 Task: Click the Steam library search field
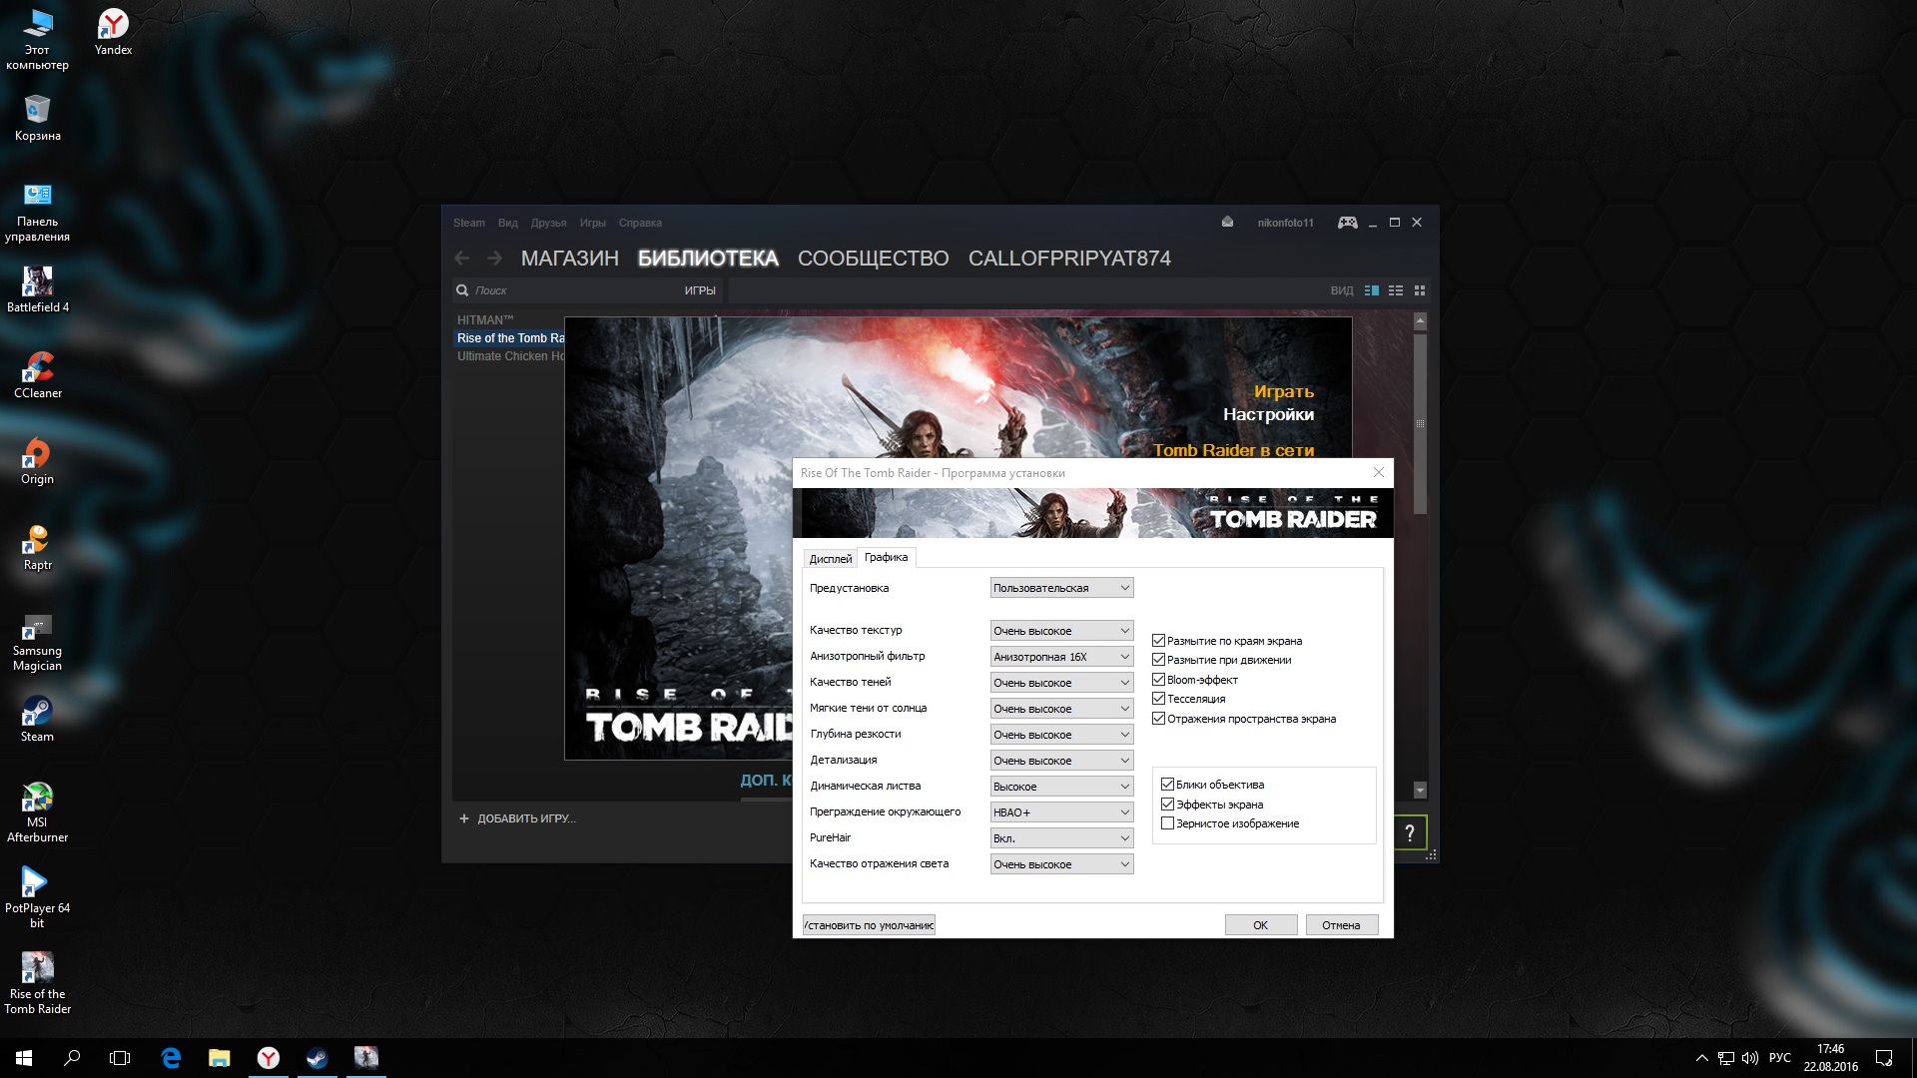click(x=569, y=290)
